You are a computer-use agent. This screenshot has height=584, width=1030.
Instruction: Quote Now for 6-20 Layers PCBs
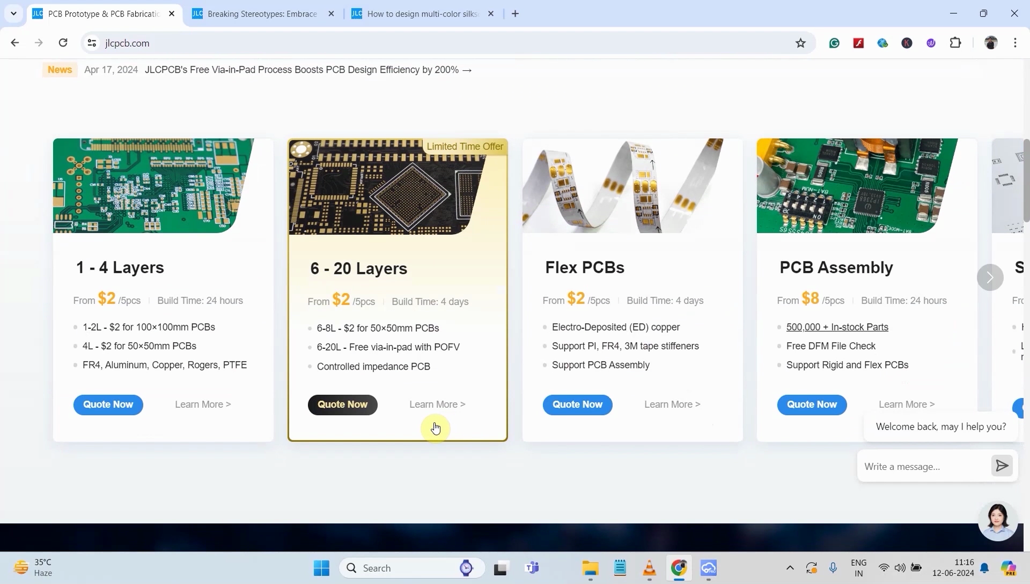pos(342,404)
